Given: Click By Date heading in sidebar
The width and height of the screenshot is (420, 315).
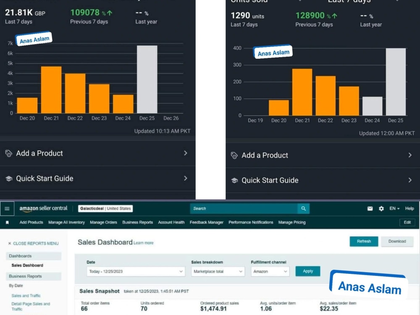Looking at the screenshot, I should [16, 286].
